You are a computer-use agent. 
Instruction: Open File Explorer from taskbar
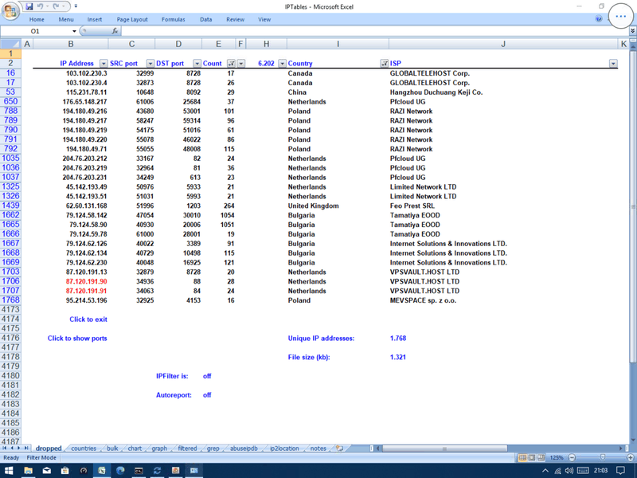[28, 471]
